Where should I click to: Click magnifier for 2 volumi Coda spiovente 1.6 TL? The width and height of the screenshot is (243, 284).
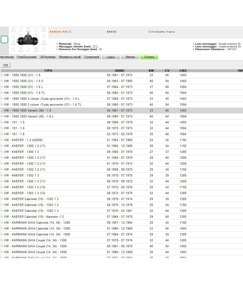[2, 104]
